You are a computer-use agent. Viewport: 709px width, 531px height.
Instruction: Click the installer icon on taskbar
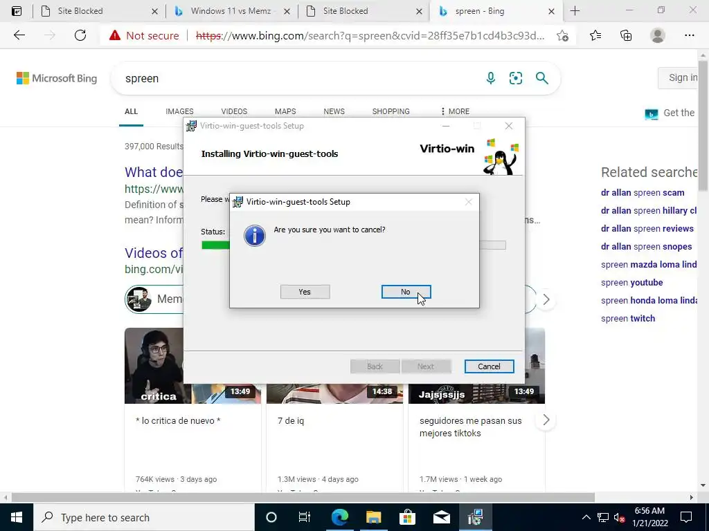tap(475, 517)
